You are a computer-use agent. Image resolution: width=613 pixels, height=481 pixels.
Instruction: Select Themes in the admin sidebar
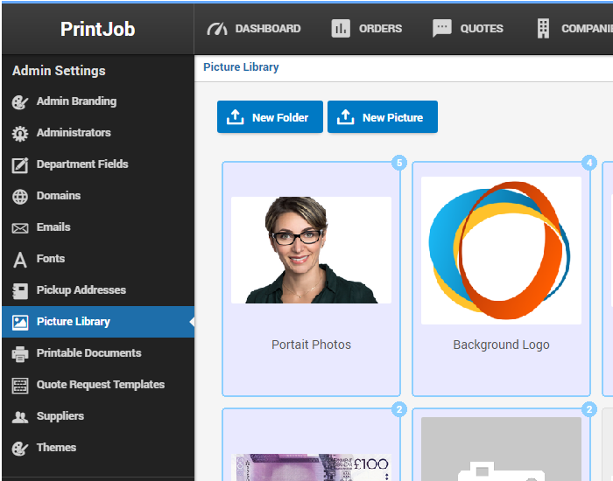click(x=56, y=448)
